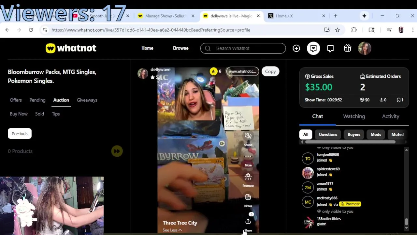The width and height of the screenshot is (417, 235).
Task: Click username zman1977 in chat
Action: 325,183
